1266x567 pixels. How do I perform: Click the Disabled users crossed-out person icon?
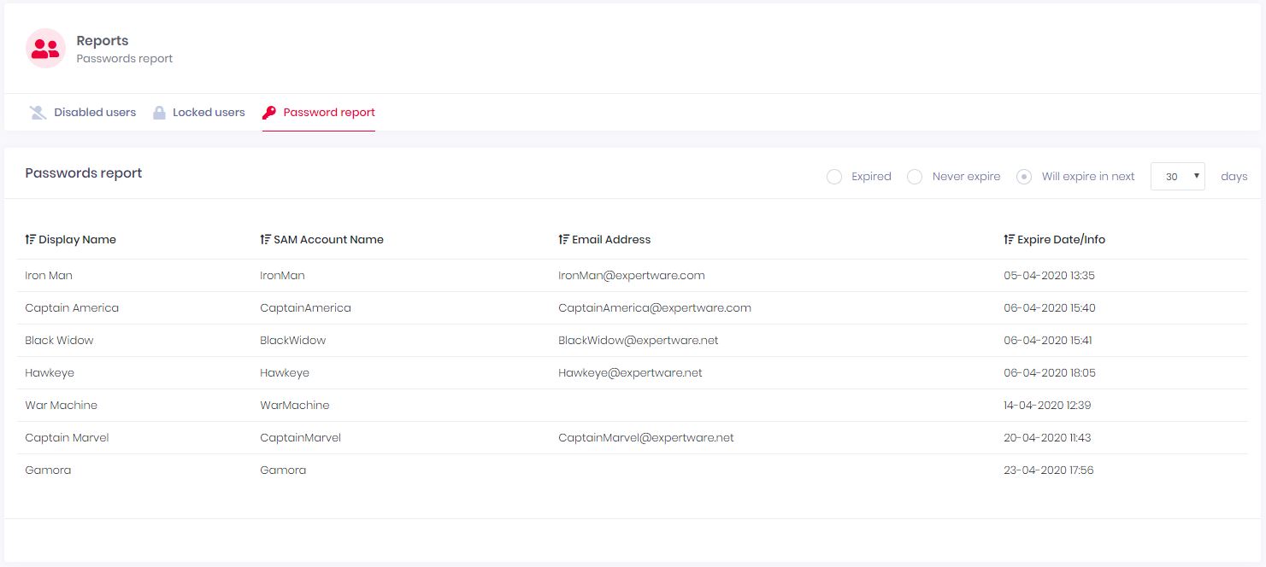(38, 113)
